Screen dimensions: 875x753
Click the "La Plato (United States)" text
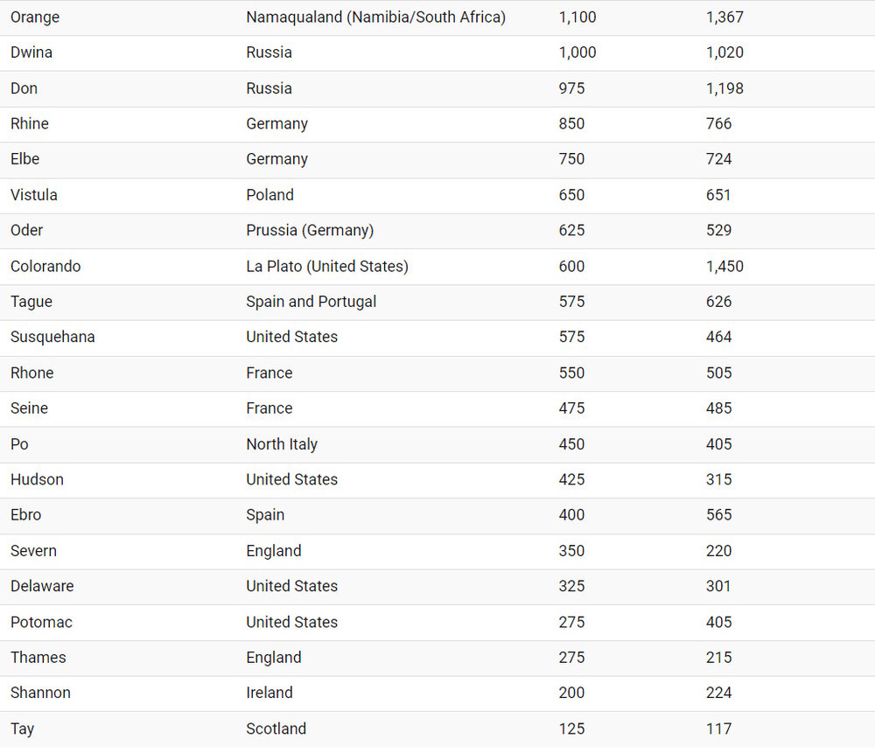[x=327, y=267]
